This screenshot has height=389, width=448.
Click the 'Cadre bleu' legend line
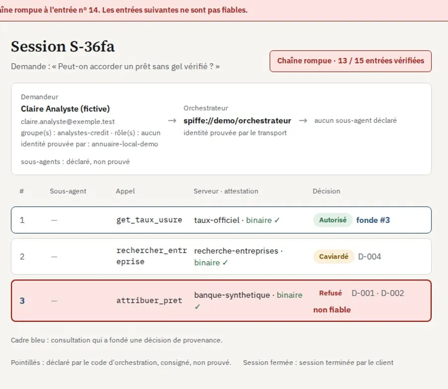[116, 340]
